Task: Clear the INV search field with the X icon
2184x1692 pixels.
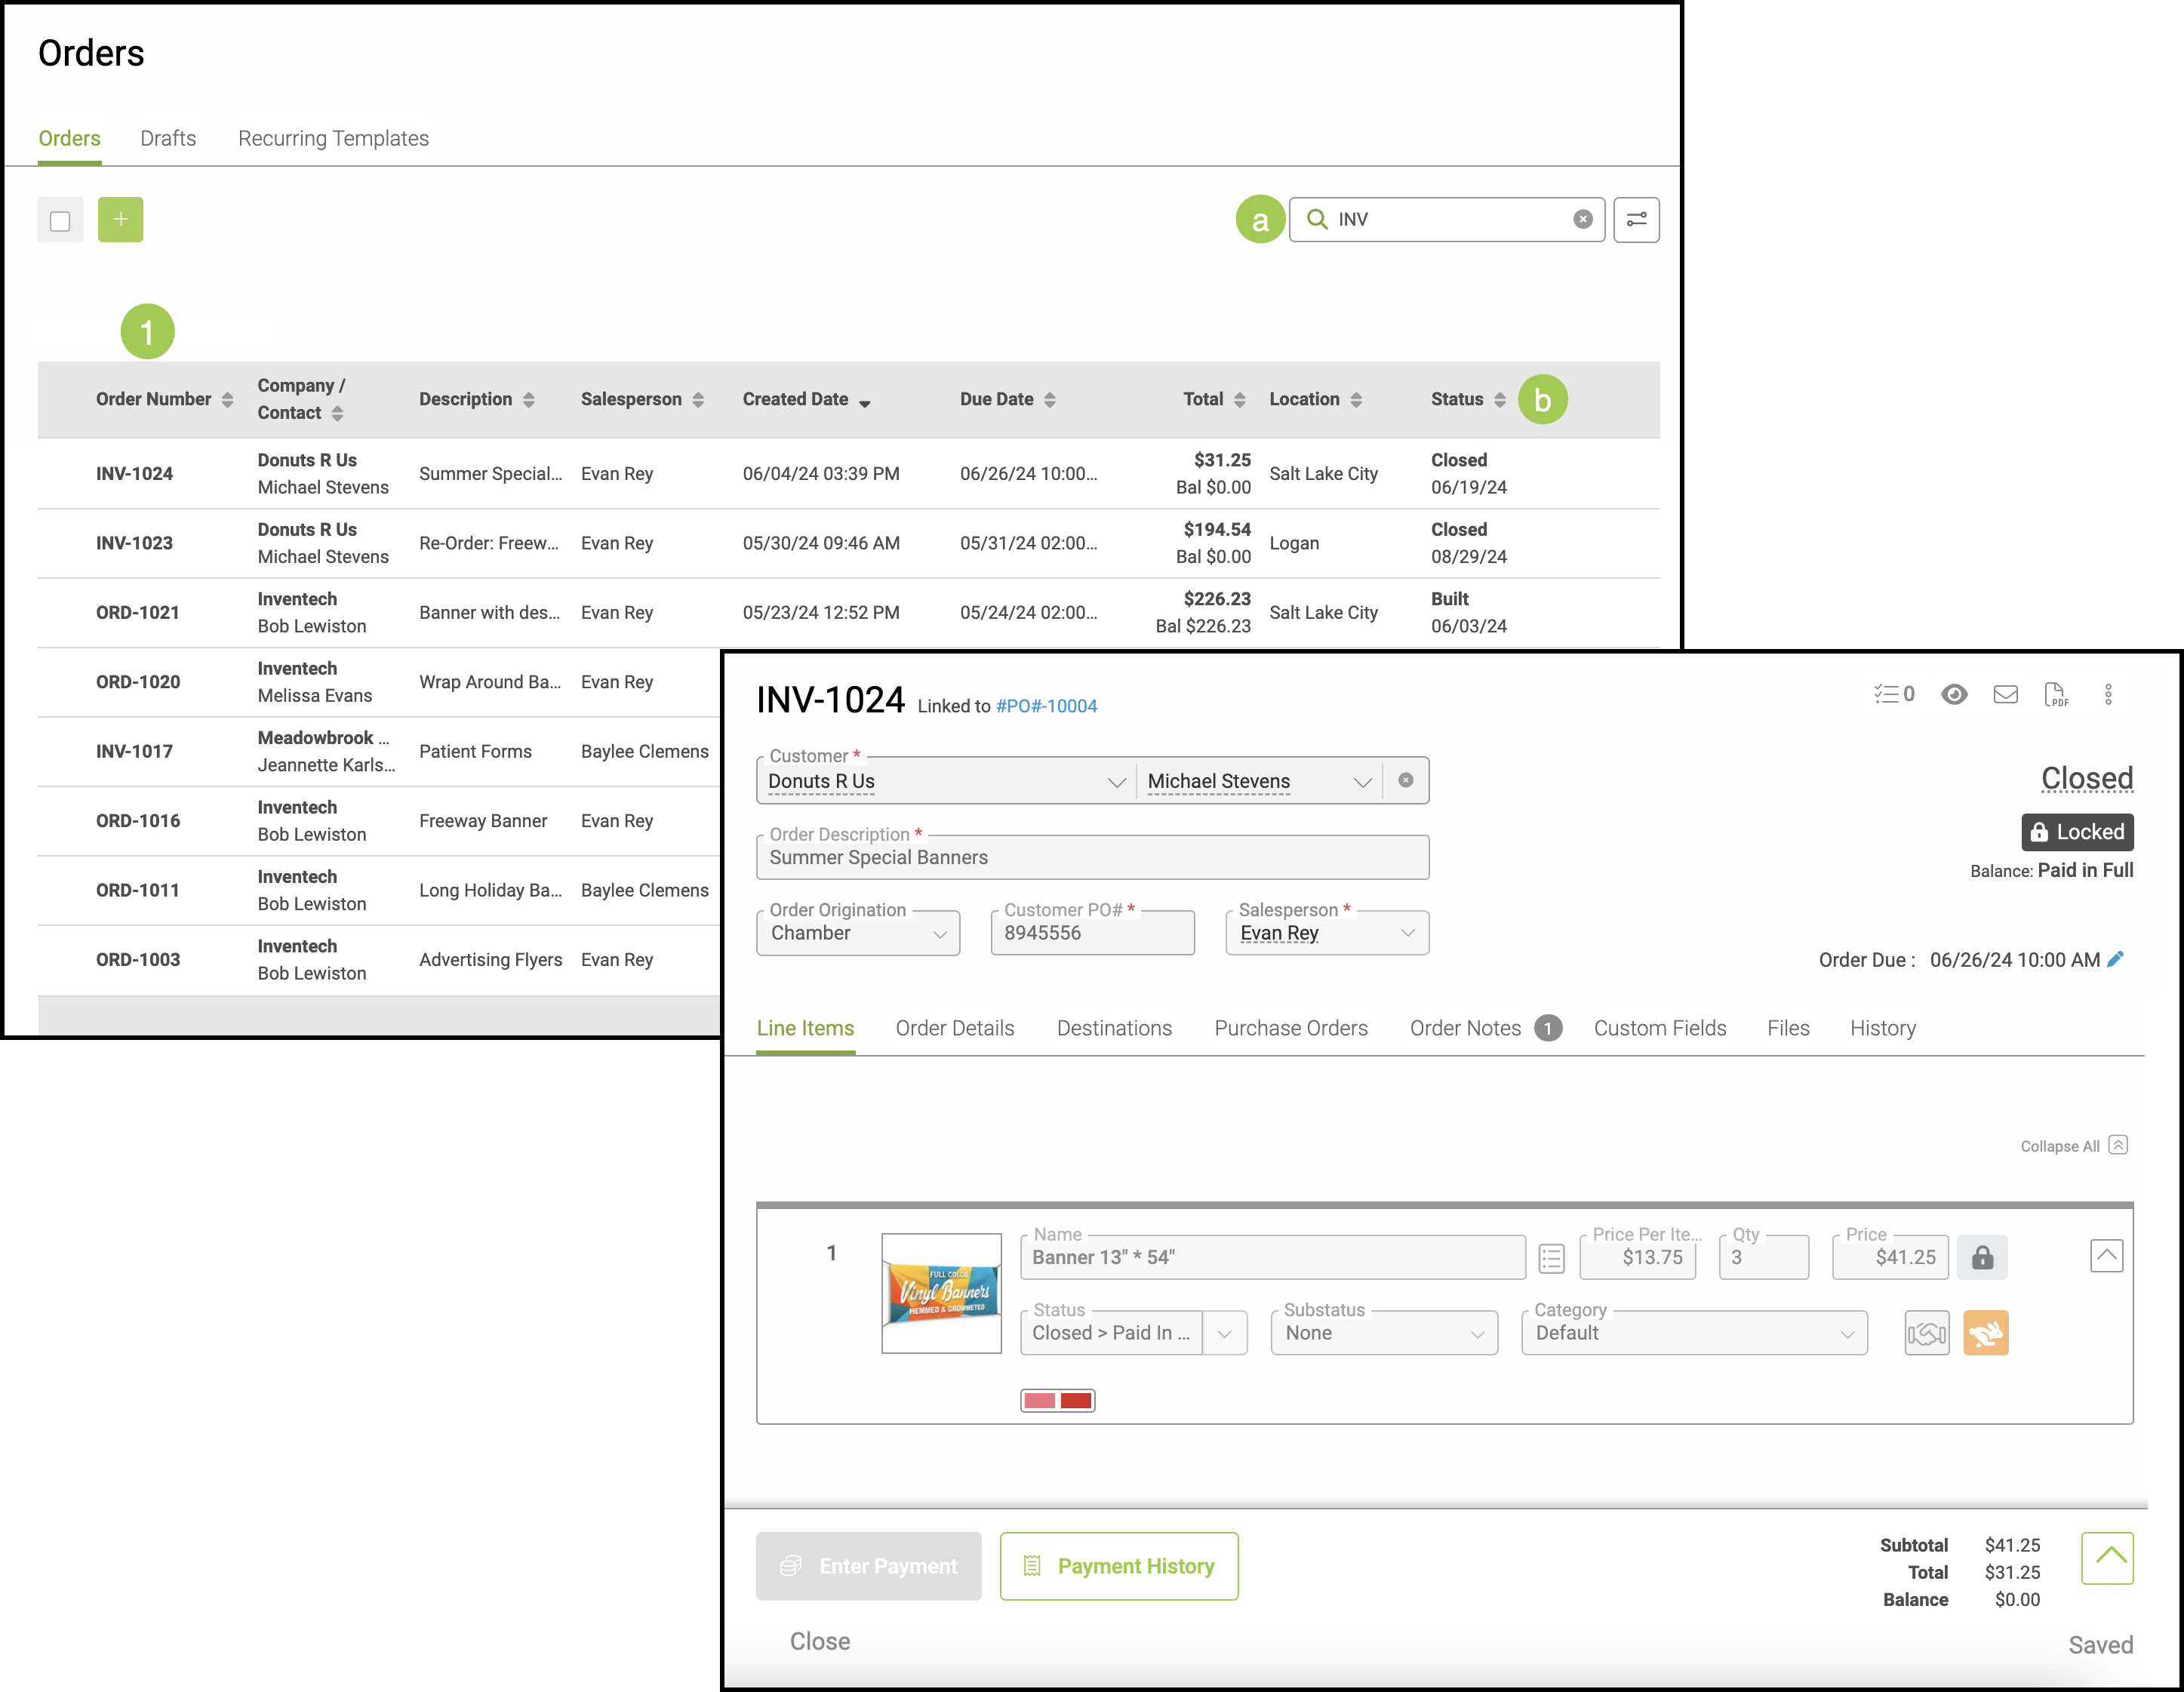Action: pyautogui.click(x=1582, y=219)
